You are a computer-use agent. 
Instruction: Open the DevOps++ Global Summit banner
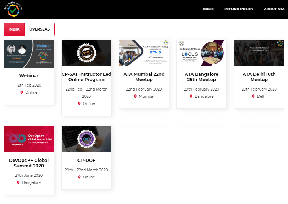pos(29,139)
